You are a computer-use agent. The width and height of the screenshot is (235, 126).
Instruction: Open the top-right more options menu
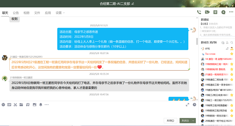(x=231, y=12)
